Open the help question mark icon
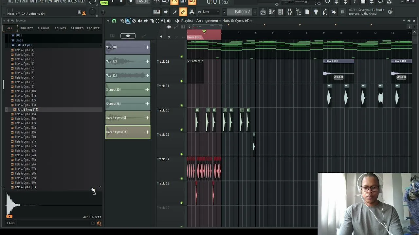Viewport: 419px width, 235px height. click(x=354, y=2)
